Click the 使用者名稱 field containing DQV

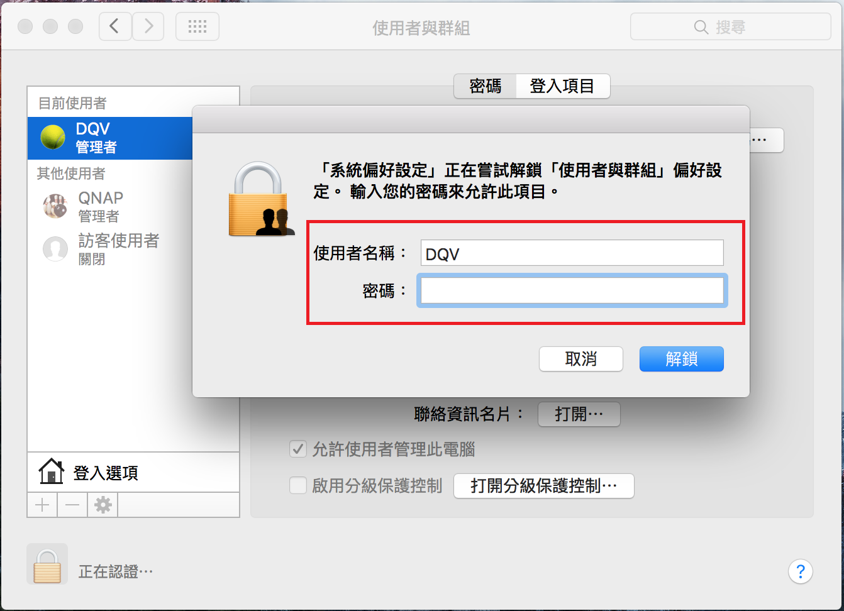click(x=572, y=253)
